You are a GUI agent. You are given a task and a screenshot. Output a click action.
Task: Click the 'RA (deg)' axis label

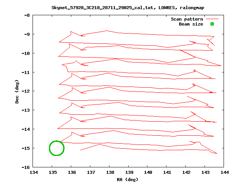(x=127, y=180)
